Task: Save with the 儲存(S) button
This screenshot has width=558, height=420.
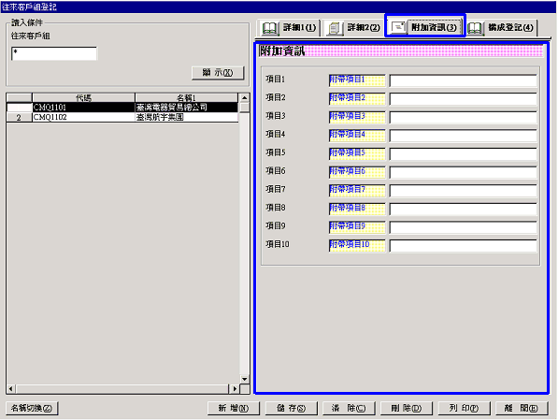Action: [291, 408]
